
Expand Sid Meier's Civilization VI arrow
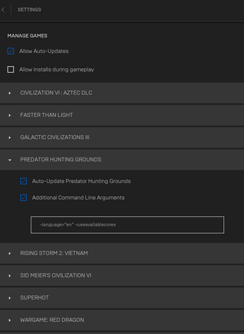pyautogui.click(x=9, y=276)
